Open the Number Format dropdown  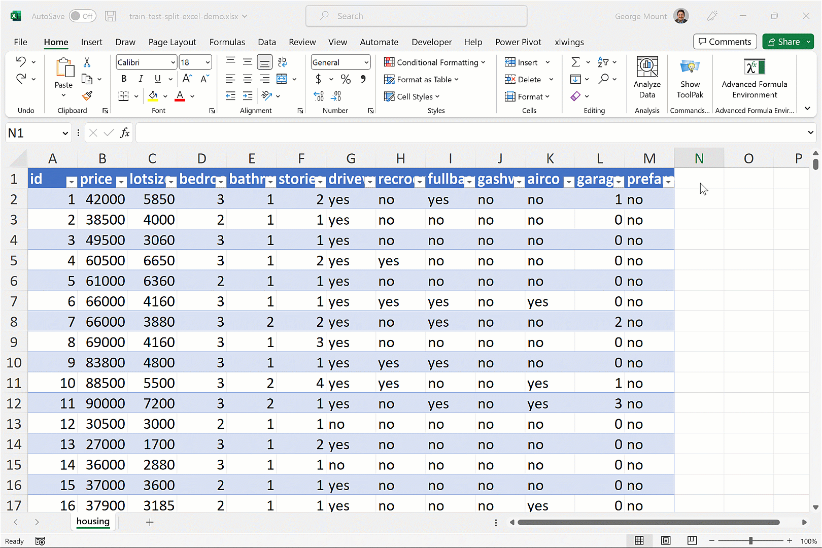click(366, 62)
